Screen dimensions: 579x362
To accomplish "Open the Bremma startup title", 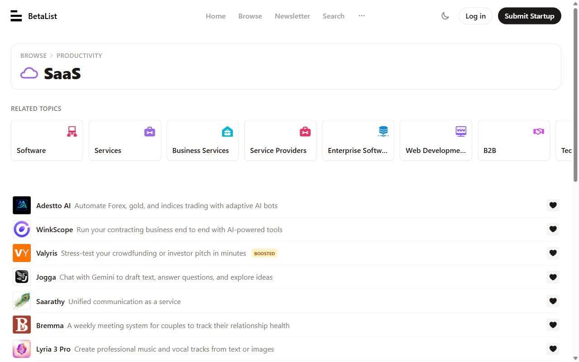I will (x=50, y=325).
